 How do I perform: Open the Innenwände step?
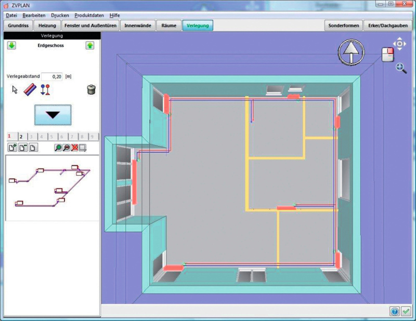tap(138, 25)
